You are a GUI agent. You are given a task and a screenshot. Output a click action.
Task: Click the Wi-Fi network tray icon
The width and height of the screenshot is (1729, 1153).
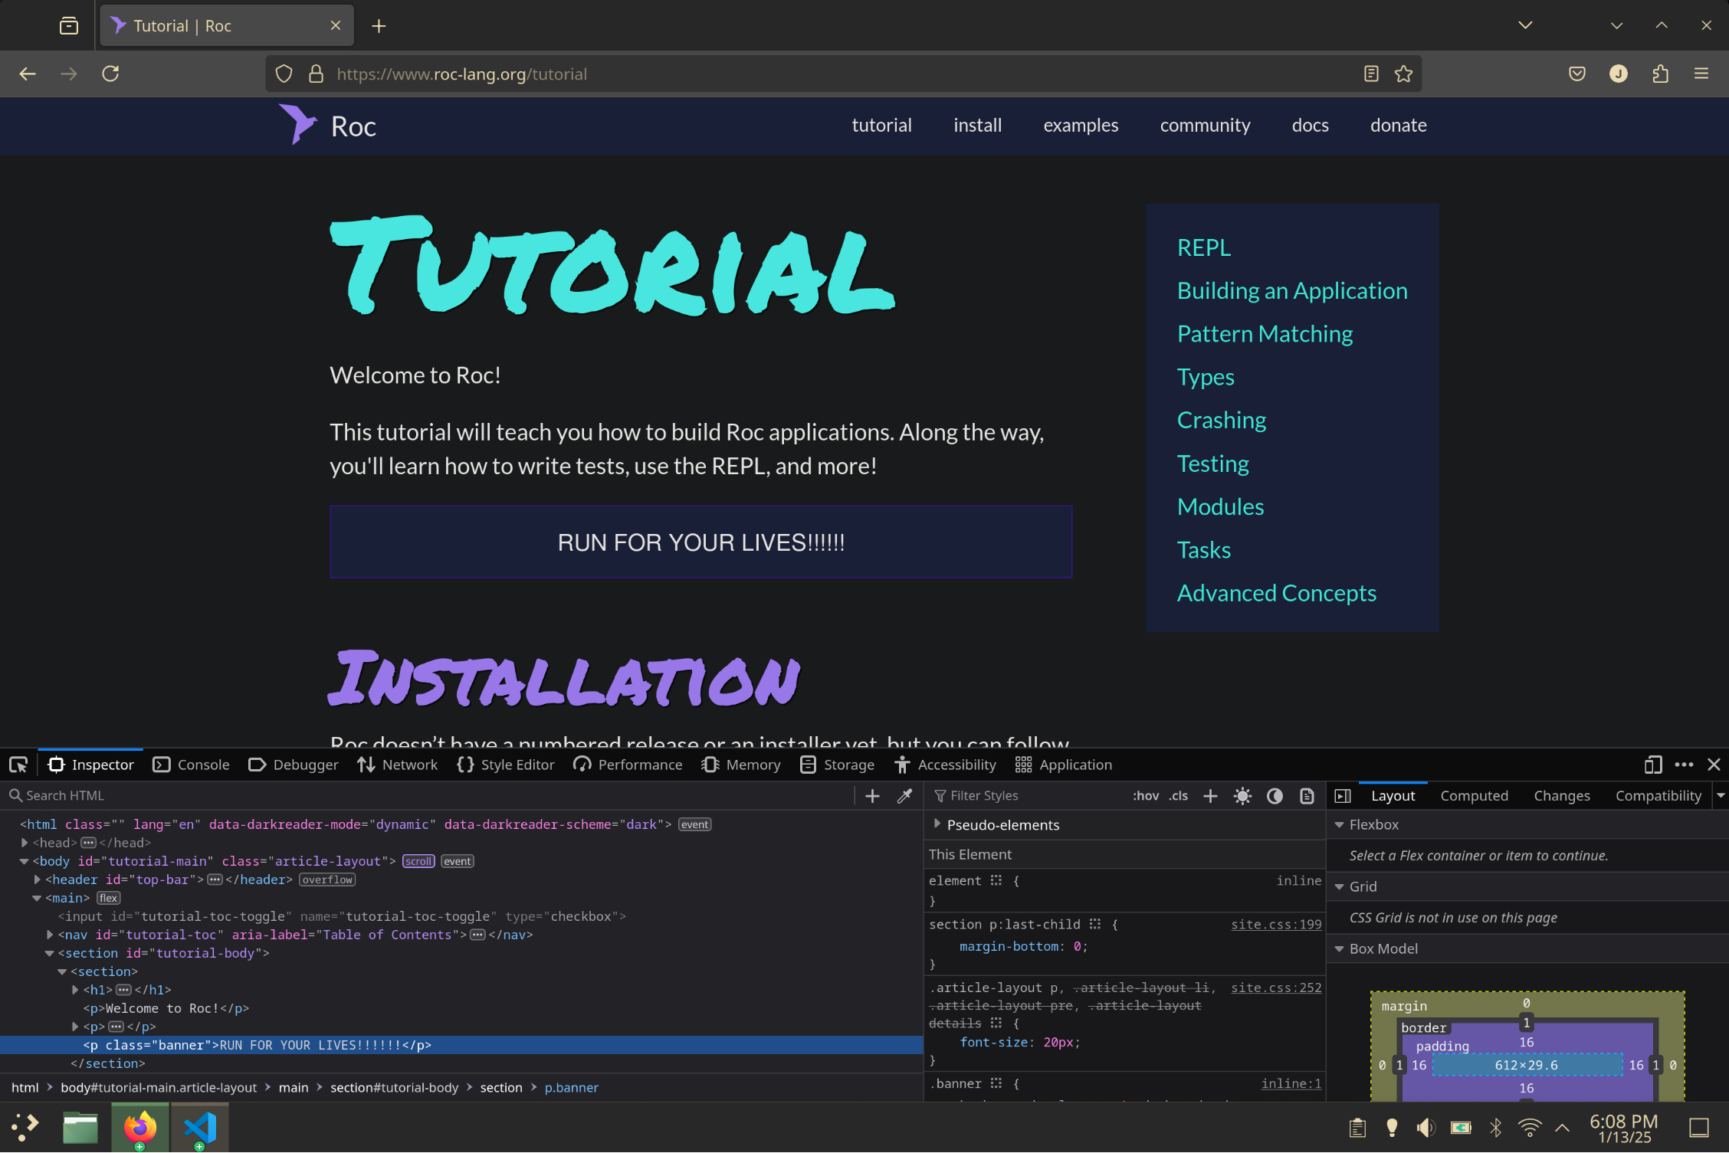click(x=1529, y=1128)
